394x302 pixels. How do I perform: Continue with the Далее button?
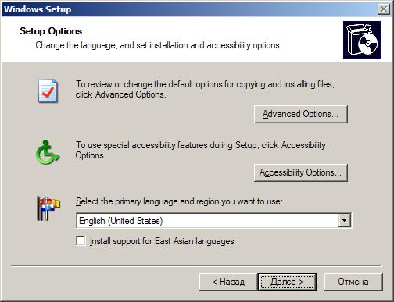pyautogui.click(x=287, y=282)
